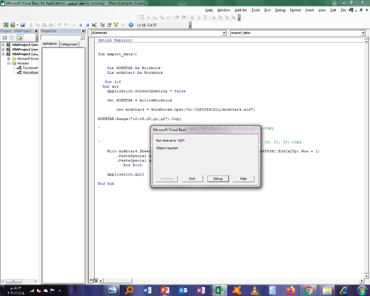The height and width of the screenshot is (296, 370).
Task: Toggle Folders button in Project panel
Action: [x=20, y=37]
